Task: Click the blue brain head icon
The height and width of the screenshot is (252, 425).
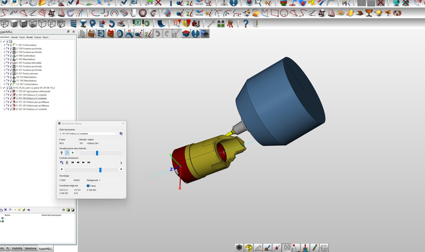Action: coord(92,23)
